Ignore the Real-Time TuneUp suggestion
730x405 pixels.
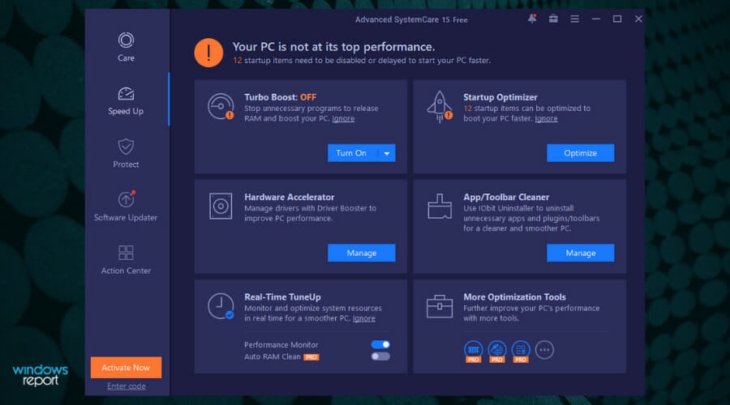[x=363, y=318]
